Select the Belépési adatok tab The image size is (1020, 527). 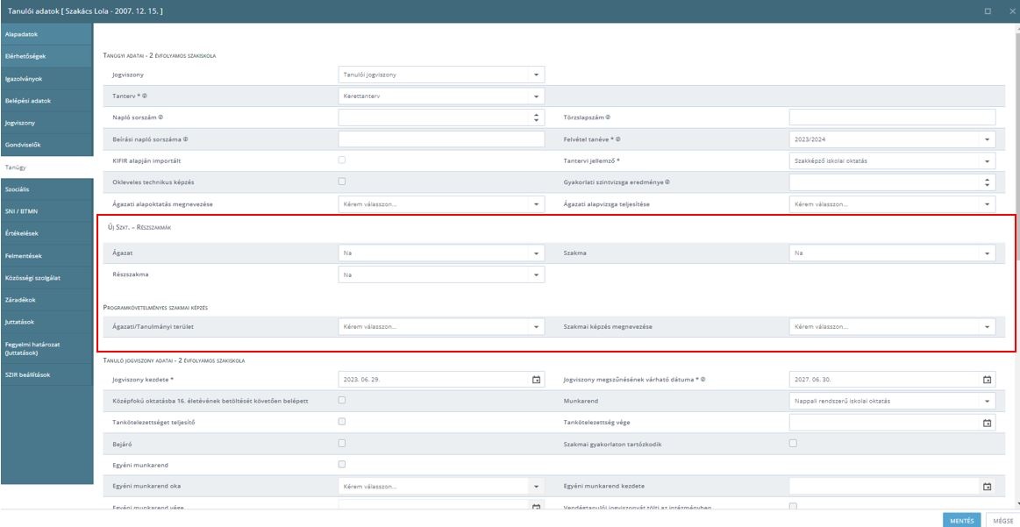click(x=46, y=100)
